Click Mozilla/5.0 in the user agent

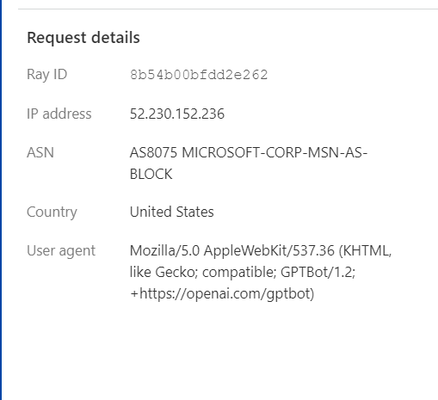click(164, 250)
